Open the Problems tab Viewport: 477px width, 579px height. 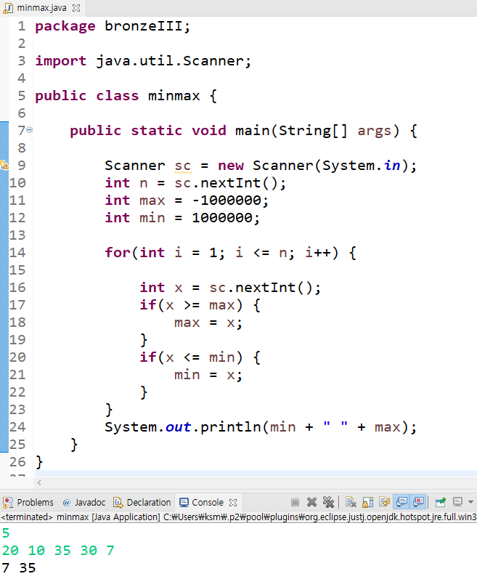click(x=28, y=502)
